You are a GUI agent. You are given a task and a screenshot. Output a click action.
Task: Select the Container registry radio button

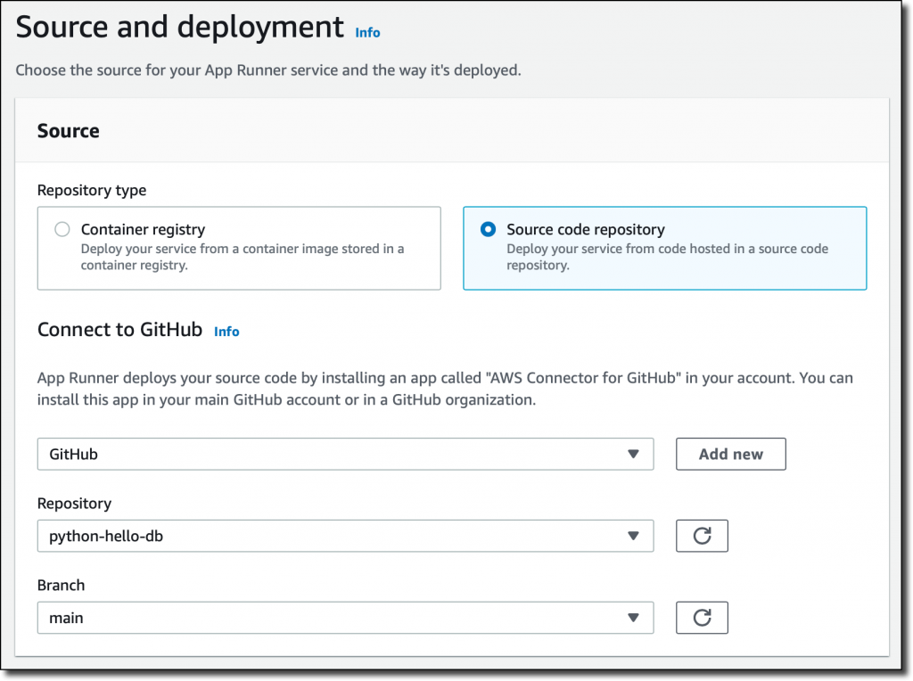point(62,229)
